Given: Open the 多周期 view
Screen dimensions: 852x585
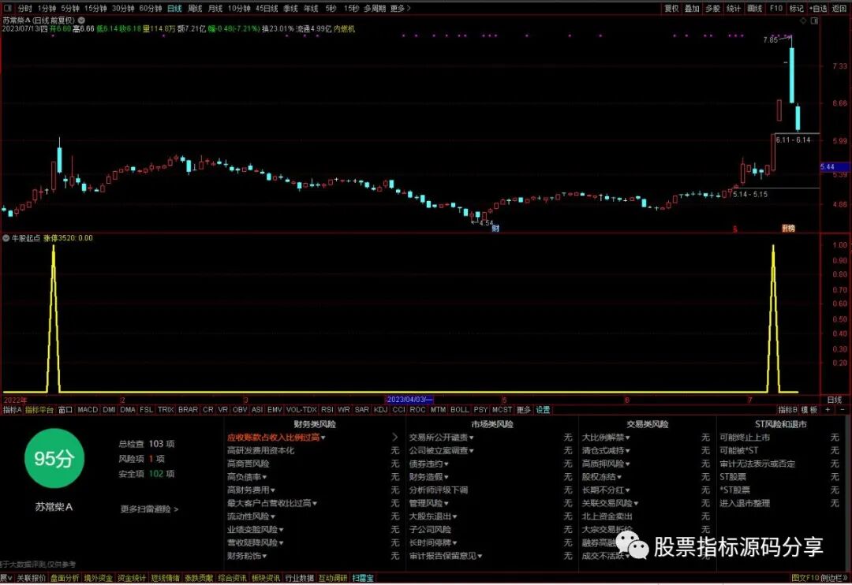Looking at the screenshot, I should [375, 8].
